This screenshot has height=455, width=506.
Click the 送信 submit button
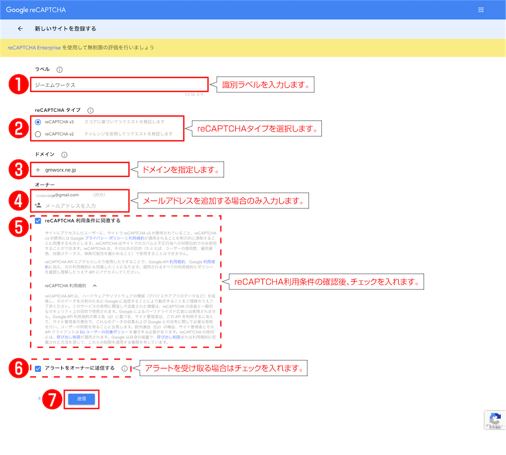pos(82,399)
